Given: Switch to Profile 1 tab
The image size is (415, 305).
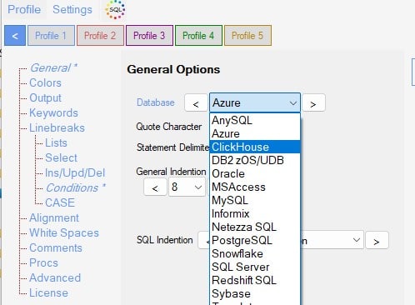Looking at the screenshot, I should (x=51, y=36).
